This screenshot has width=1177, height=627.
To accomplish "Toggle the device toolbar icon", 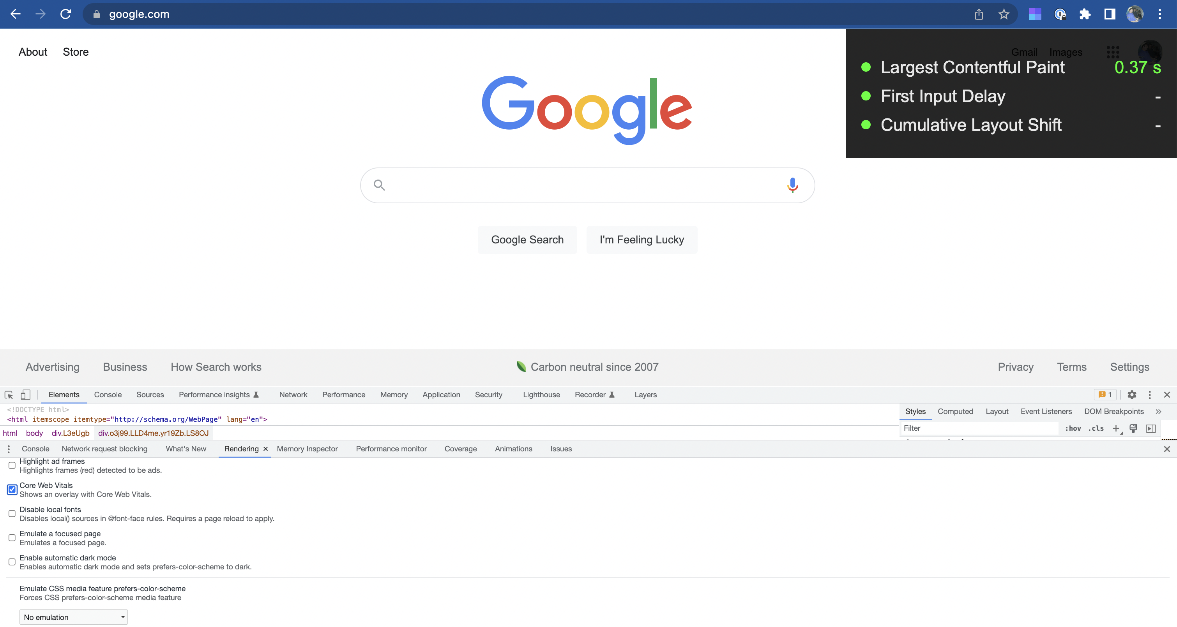I will [x=26, y=395].
